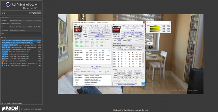218x112 pixels.
Task: Click the Info field in Your System
Action: tap(25, 33)
